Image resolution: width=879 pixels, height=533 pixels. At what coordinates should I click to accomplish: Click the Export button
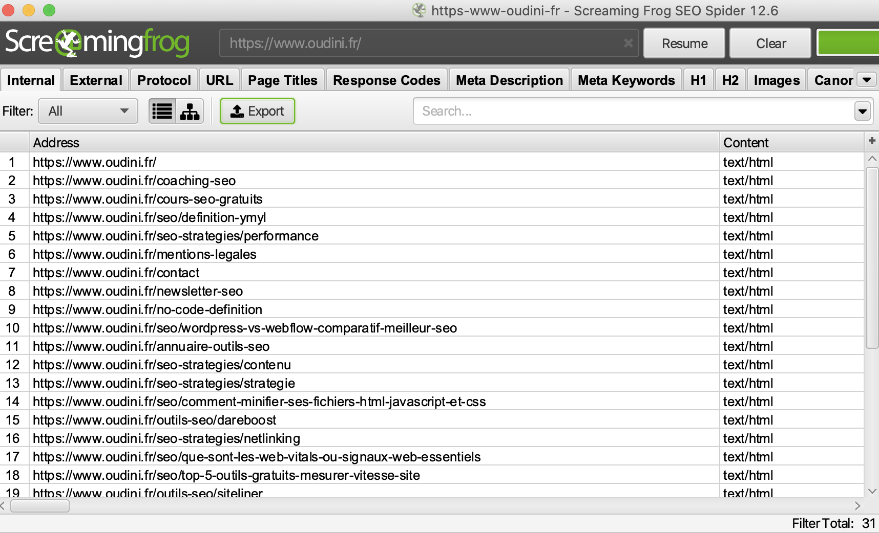point(258,111)
